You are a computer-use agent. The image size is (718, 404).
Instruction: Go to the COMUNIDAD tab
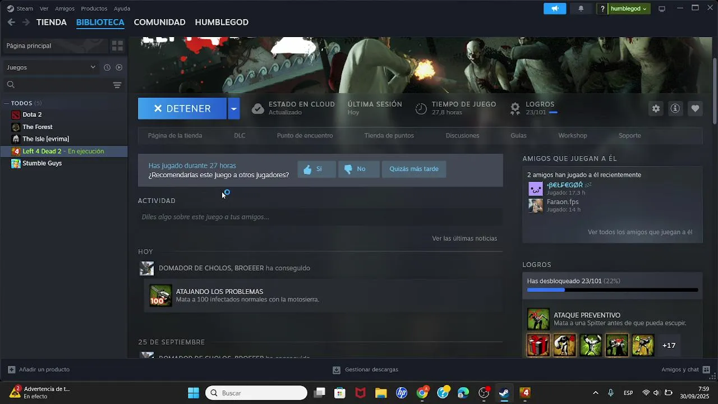159,22
